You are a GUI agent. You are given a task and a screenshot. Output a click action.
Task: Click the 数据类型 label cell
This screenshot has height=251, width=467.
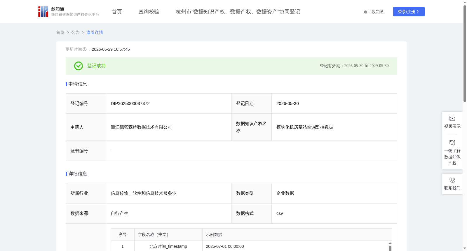coord(251,193)
